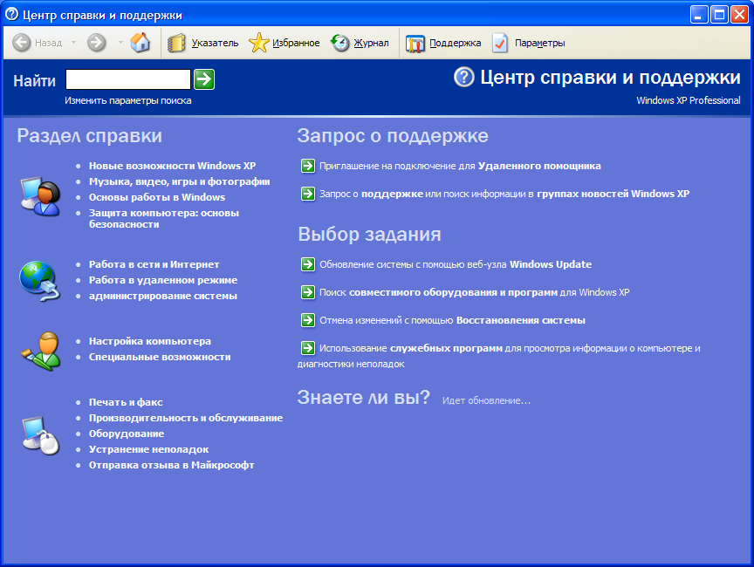Viewport: 754px width, 567px height.
Task: Click arrow icon beside Windows Update task
Action: (308, 264)
